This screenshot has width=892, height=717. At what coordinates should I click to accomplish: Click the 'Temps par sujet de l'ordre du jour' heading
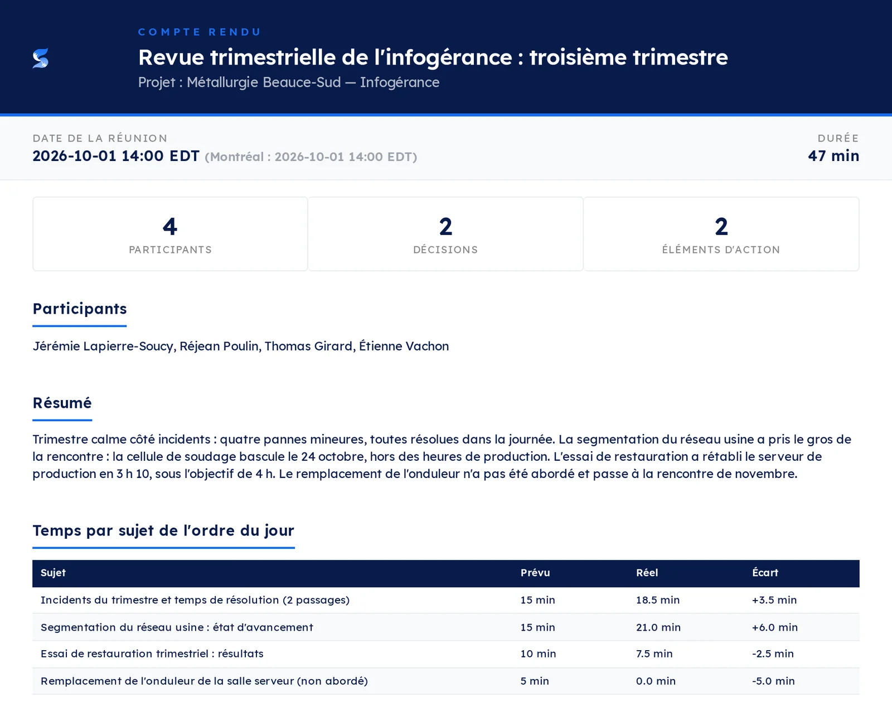tap(163, 530)
